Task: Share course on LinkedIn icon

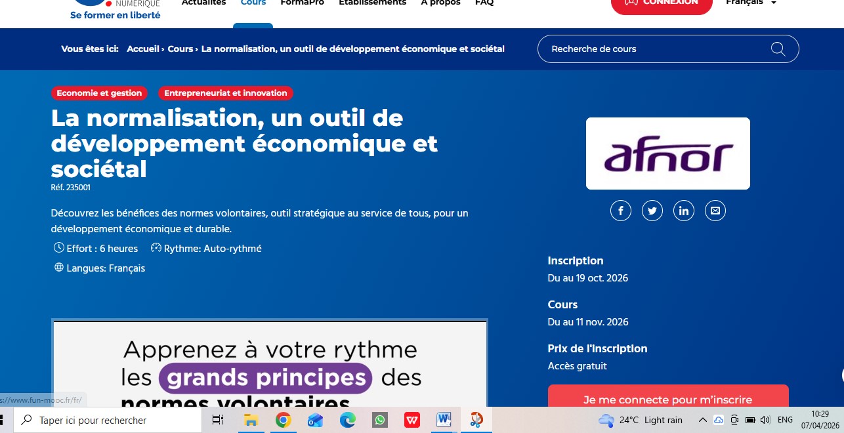Action: [x=683, y=211]
